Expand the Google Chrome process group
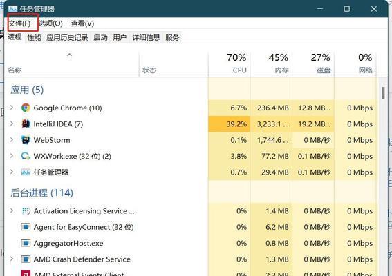Viewport: 392px width, 276px height. [12, 108]
